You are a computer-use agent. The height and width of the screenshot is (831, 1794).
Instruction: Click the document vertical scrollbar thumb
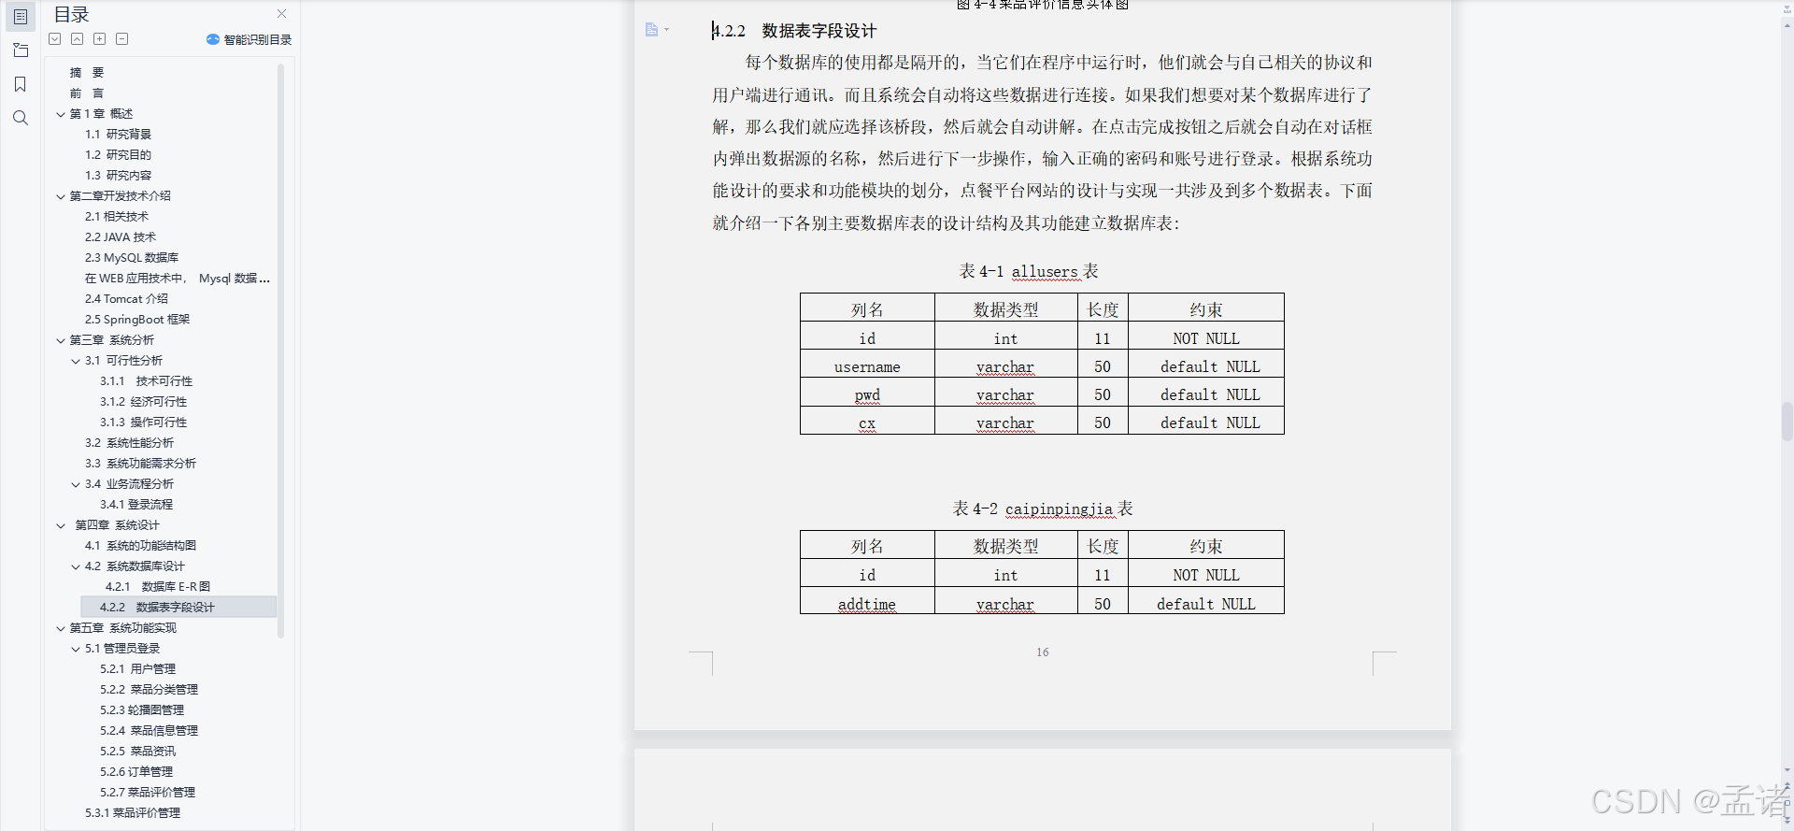tap(1787, 421)
